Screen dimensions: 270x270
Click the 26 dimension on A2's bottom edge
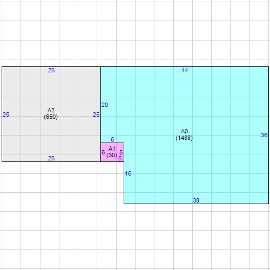(51, 158)
